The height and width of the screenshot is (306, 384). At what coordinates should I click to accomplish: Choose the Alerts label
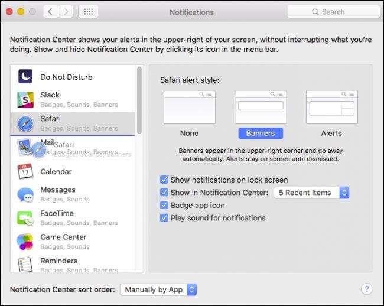click(331, 133)
